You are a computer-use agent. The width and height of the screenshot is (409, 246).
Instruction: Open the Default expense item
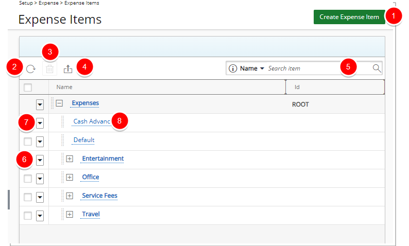(84, 140)
